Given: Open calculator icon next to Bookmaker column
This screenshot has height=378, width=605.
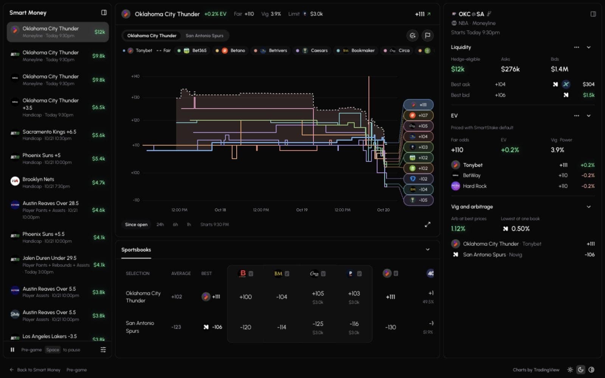Looking at the screenshot, I should pos(287,274).
